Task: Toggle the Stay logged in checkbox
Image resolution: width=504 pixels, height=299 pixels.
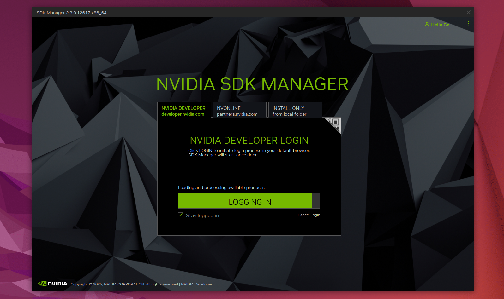Action: click(181, 215)
